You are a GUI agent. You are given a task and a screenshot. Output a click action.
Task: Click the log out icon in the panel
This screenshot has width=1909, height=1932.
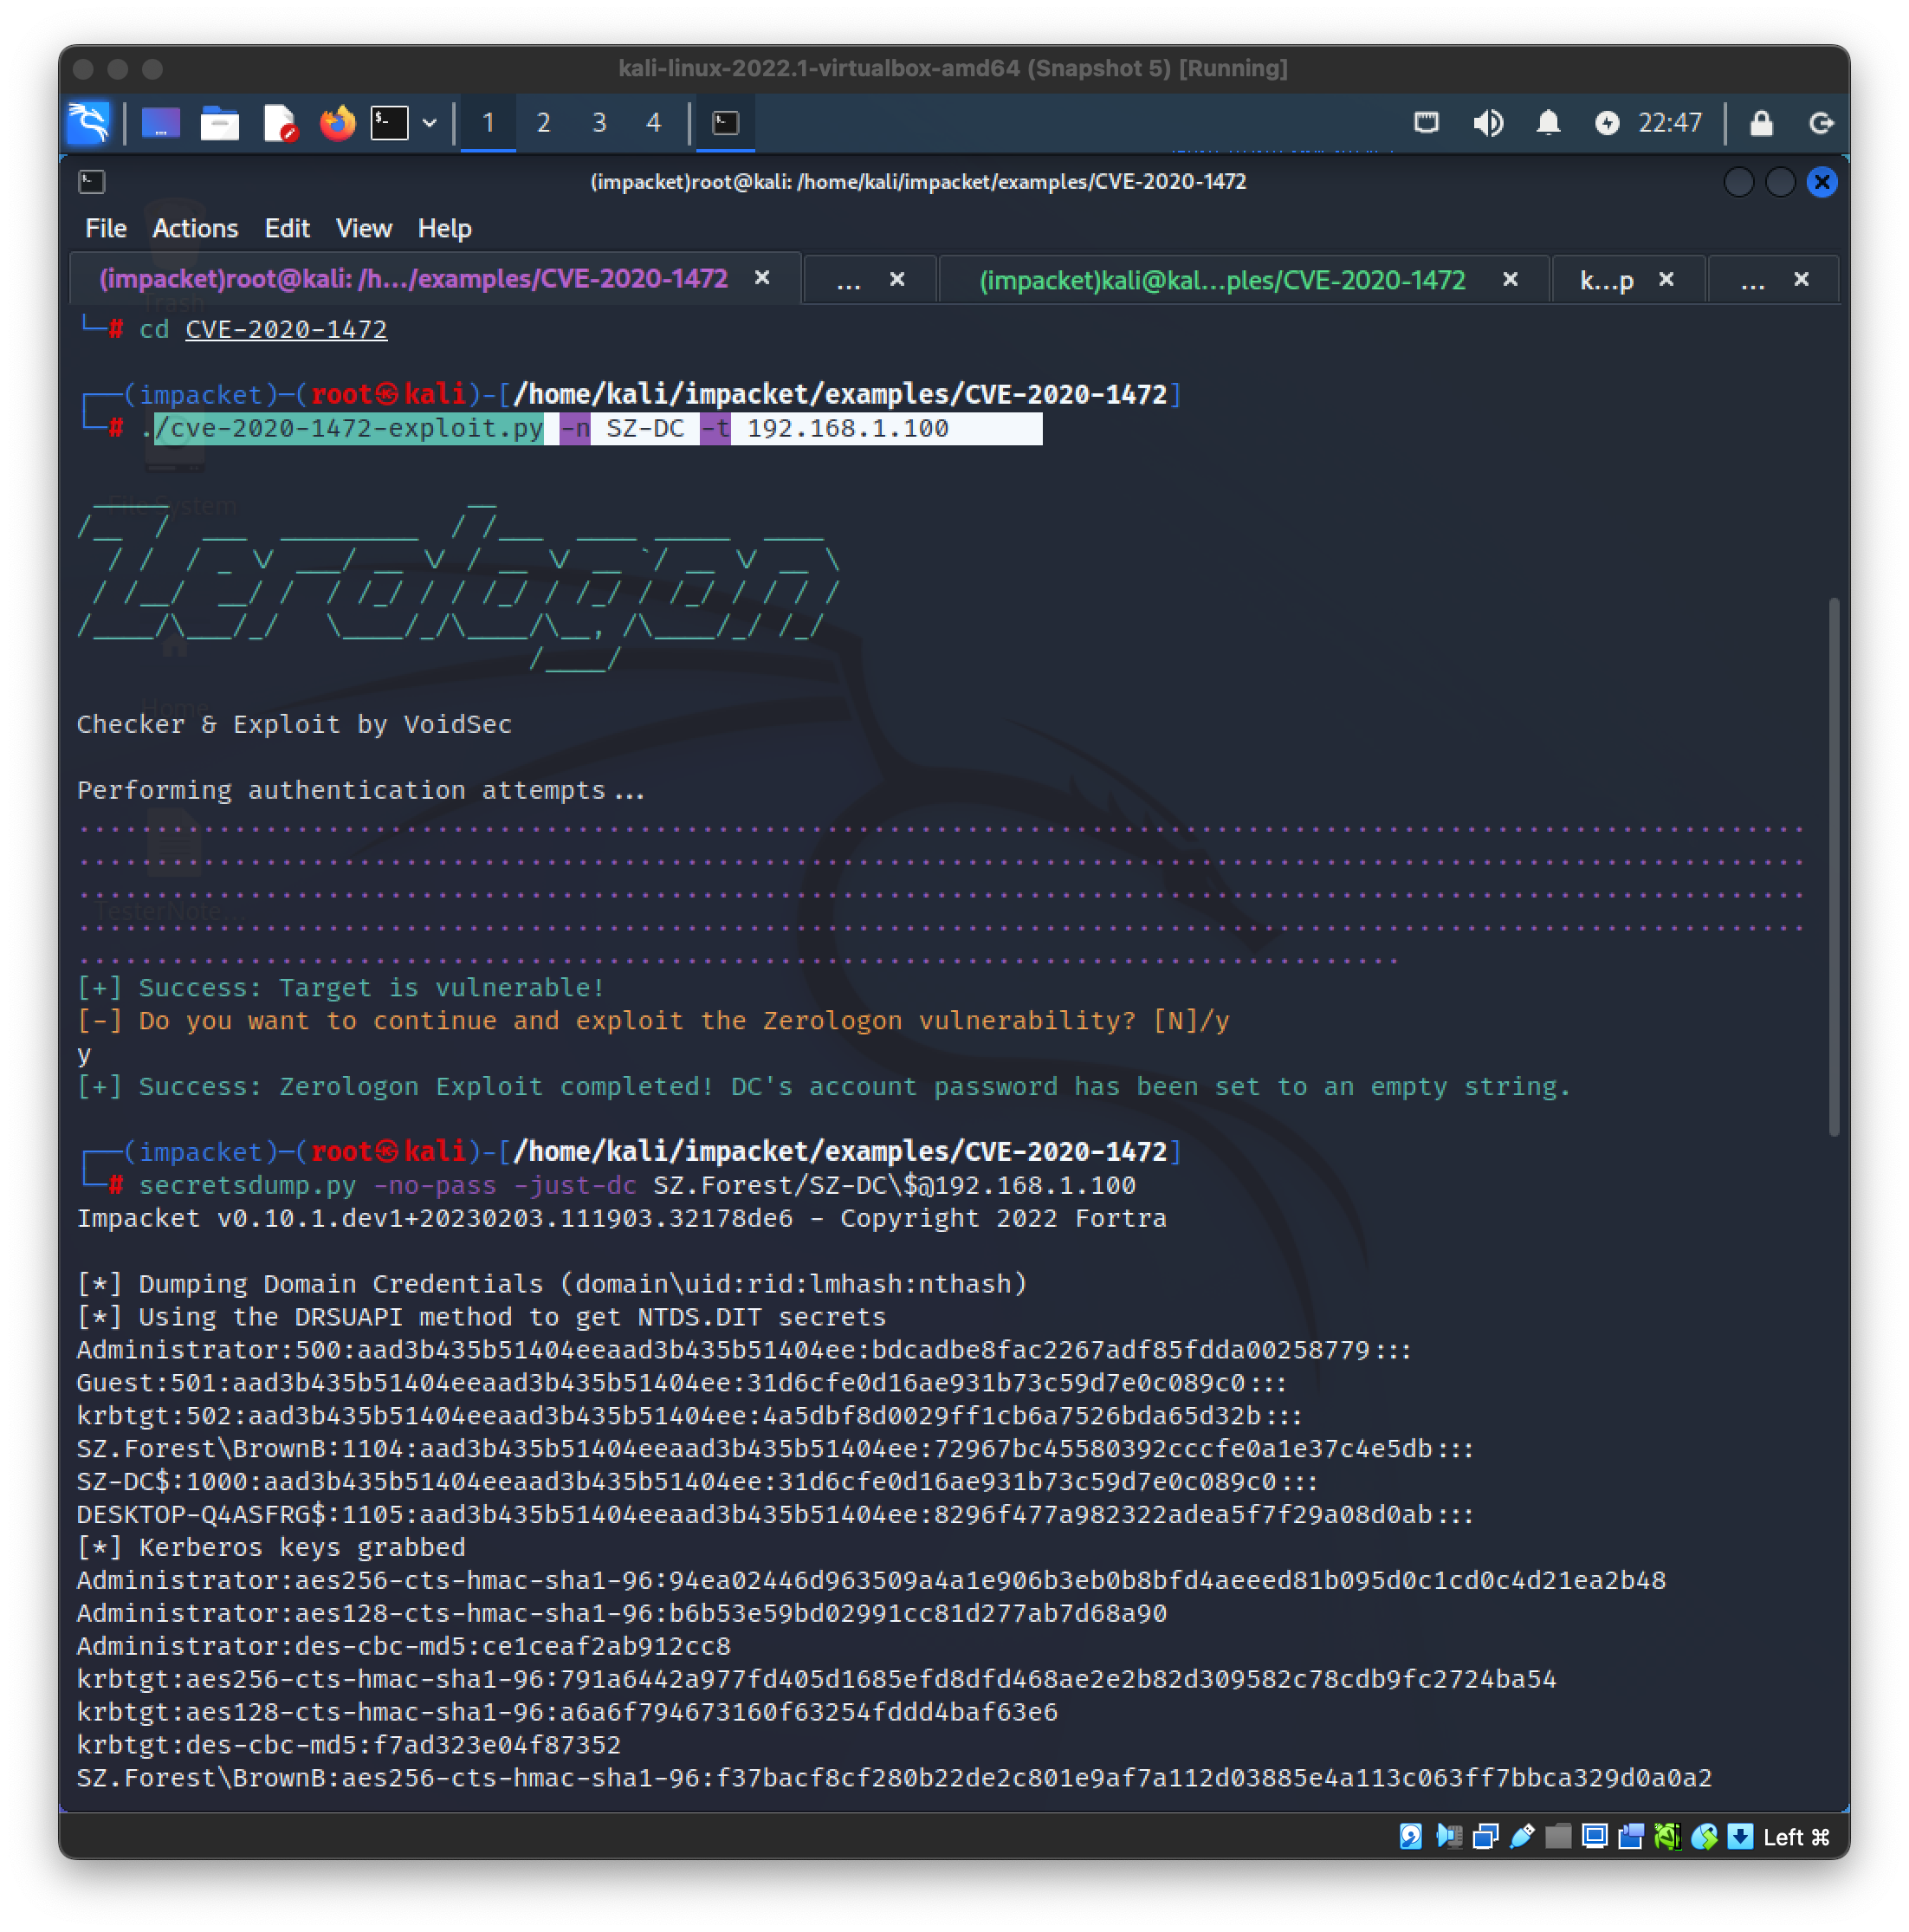coord(1821,123)
